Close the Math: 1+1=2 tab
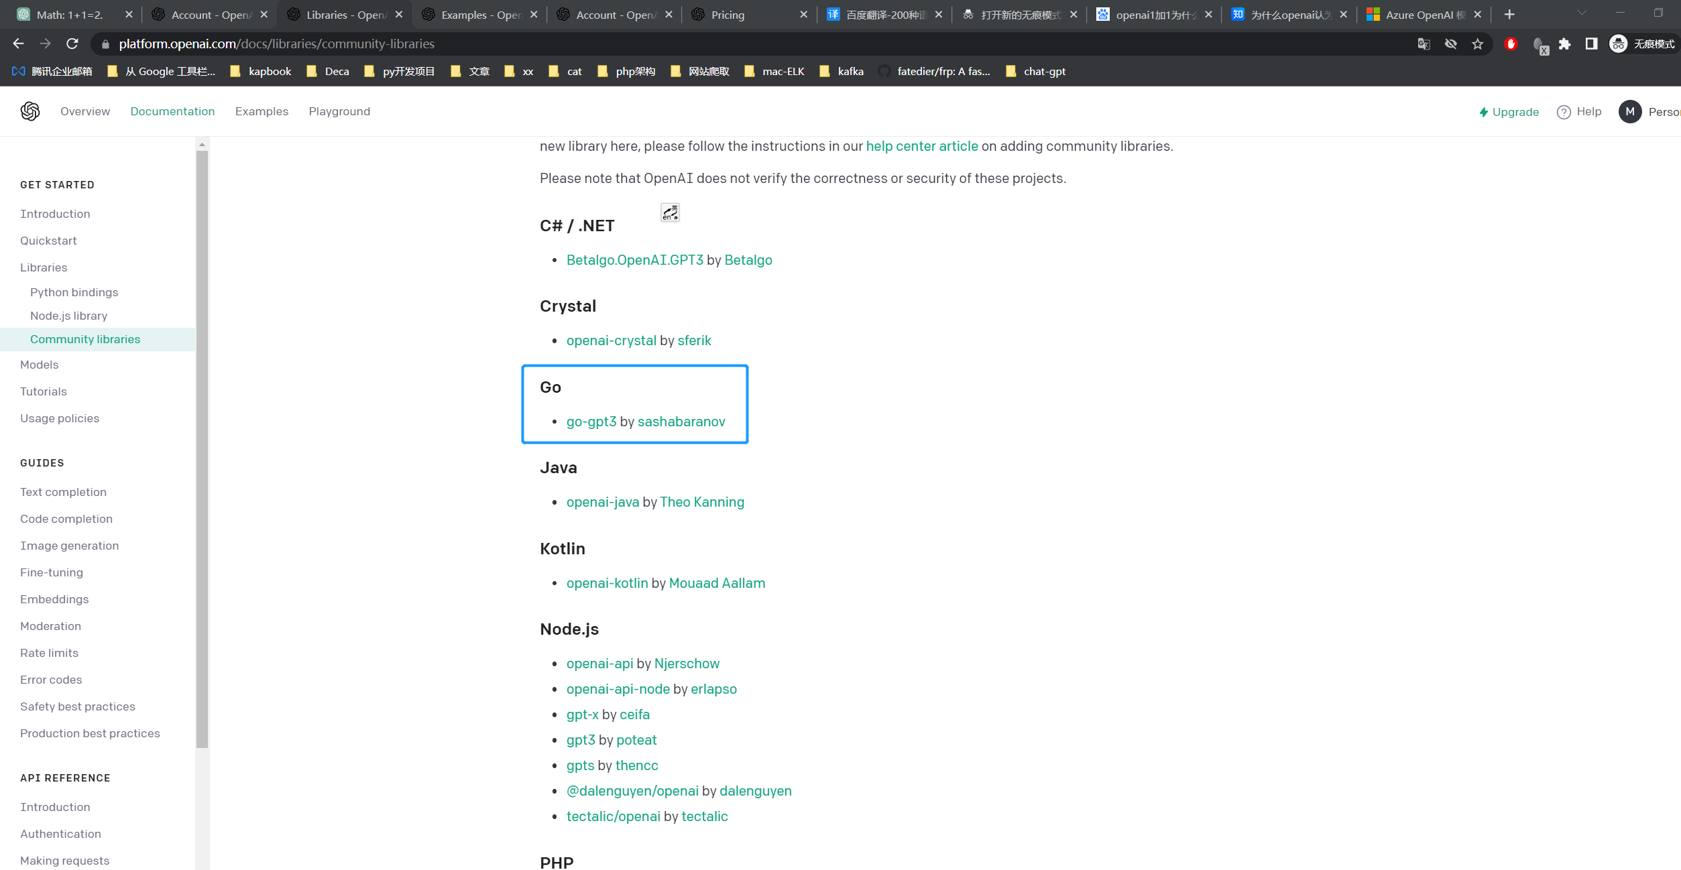This screenshot has width=1681, height=870. 129,15
